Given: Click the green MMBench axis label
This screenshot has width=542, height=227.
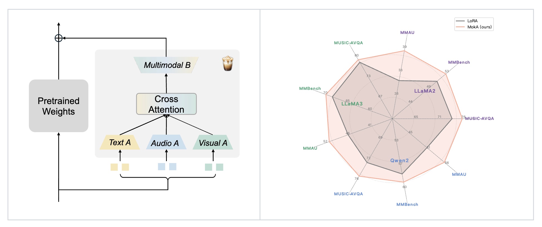Looking at the screenshot, I should click(310, 88).
